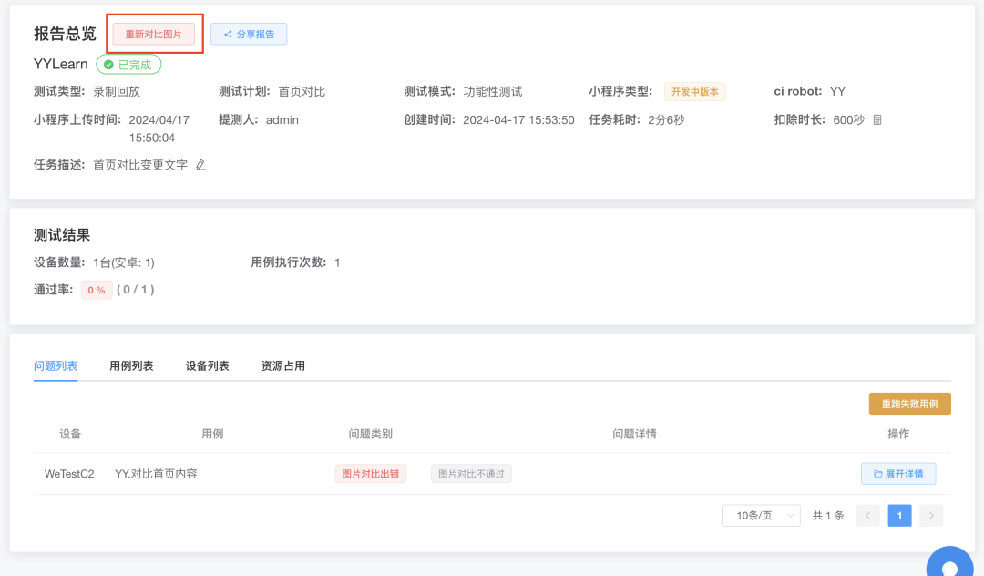Open the calculator icon next to 600秒
Viewport: 984px width, 576px height.
coord(877,119)
